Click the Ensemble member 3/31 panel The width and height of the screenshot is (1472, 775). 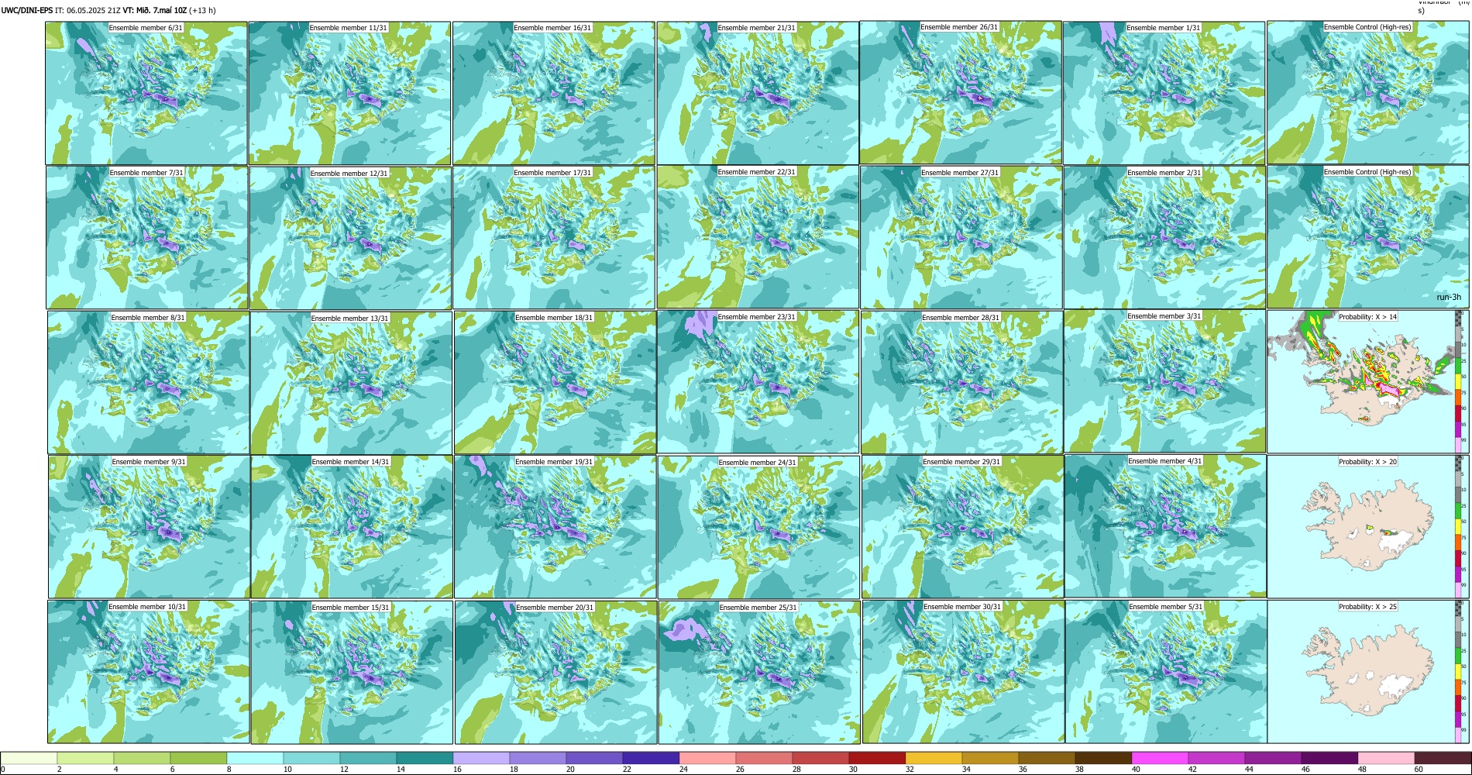(1165, 382)
